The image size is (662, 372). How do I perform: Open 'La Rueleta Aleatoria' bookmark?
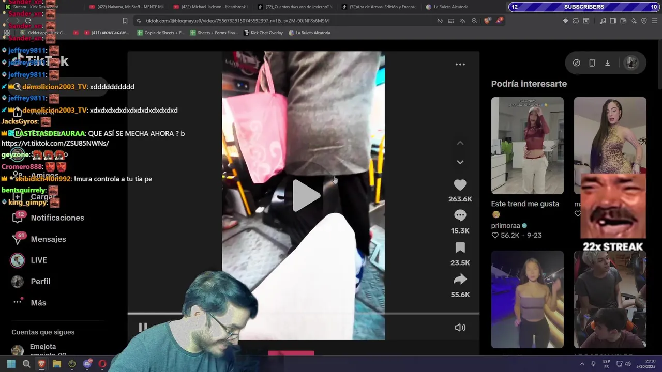[x=309, y=33]
